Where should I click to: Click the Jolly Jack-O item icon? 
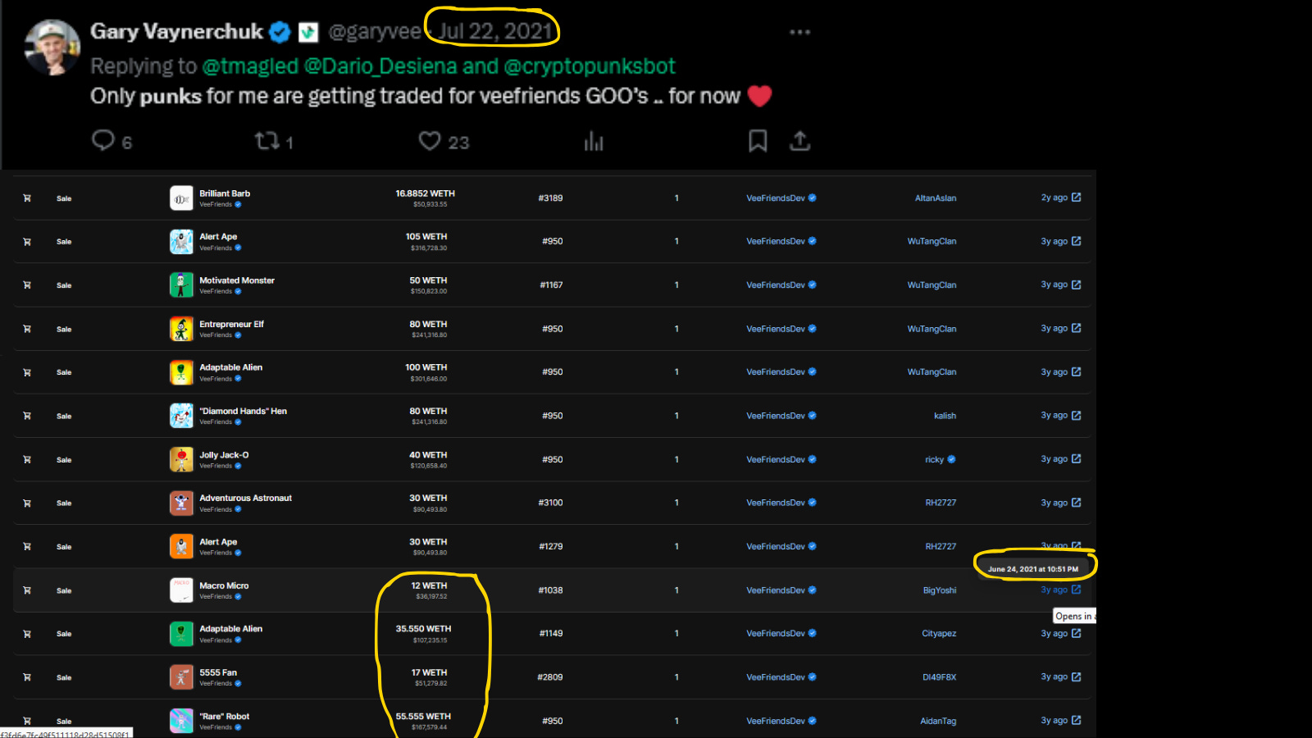pyautogui.click(x=181, y=459)
